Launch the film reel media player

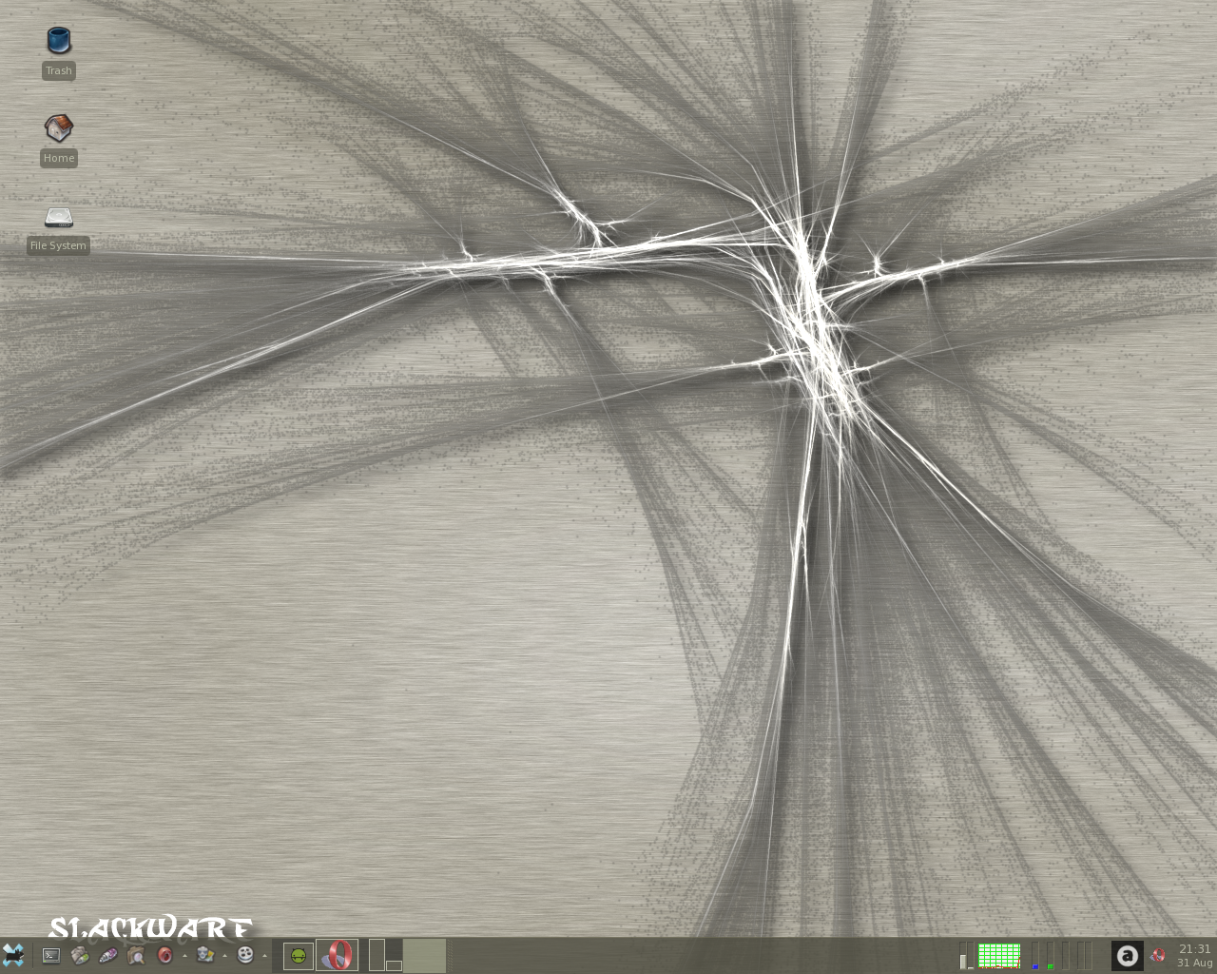click(245, 955)
